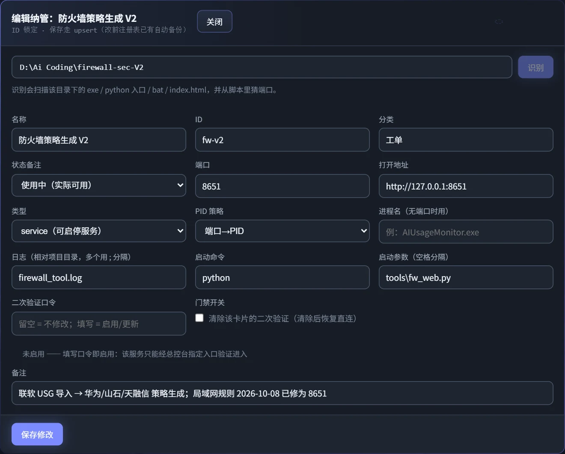The height and width of the screenshot is (454, 565).
Task: Click the 识别 button
Action: [535, 67]
